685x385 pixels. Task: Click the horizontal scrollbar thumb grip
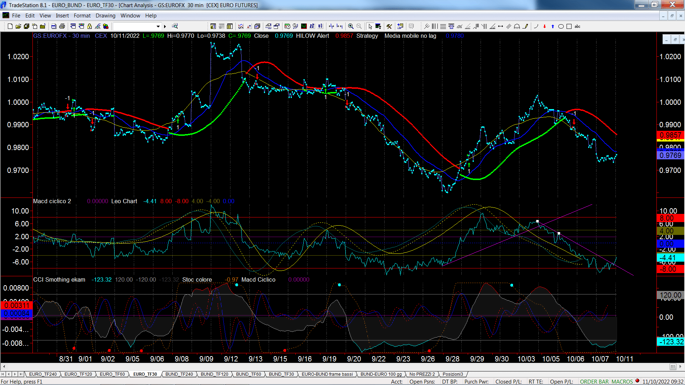pos(673,366)
